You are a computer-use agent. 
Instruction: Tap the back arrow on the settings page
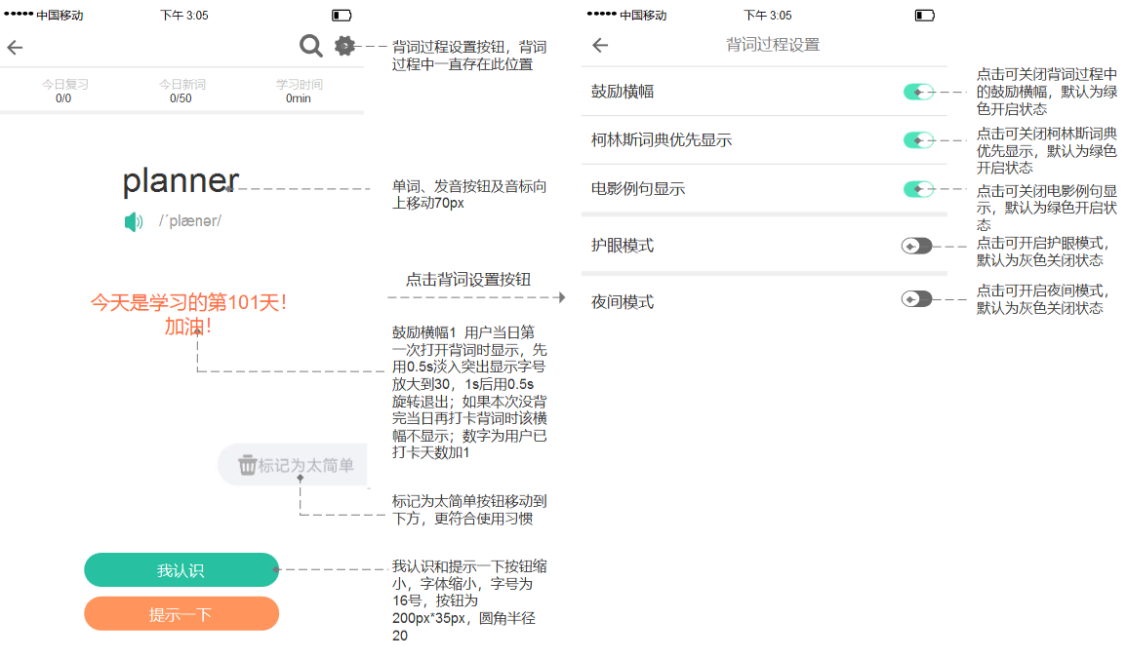(x=599, y=45)
